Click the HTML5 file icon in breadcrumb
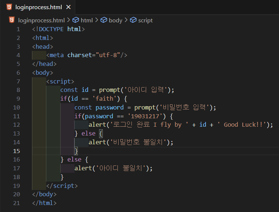The height and width of the screenshot is (212, 279). [x=12, y=20]
